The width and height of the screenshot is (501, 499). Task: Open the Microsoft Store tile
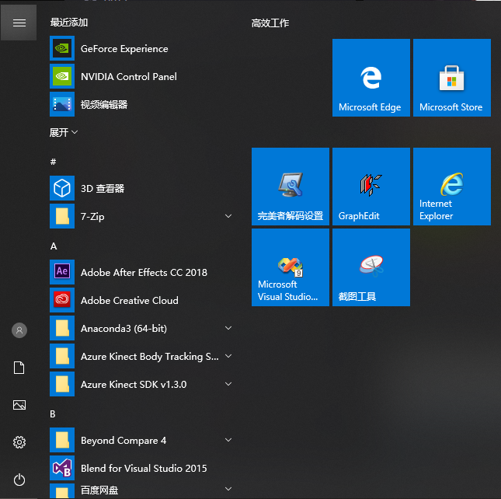(452, 78)
